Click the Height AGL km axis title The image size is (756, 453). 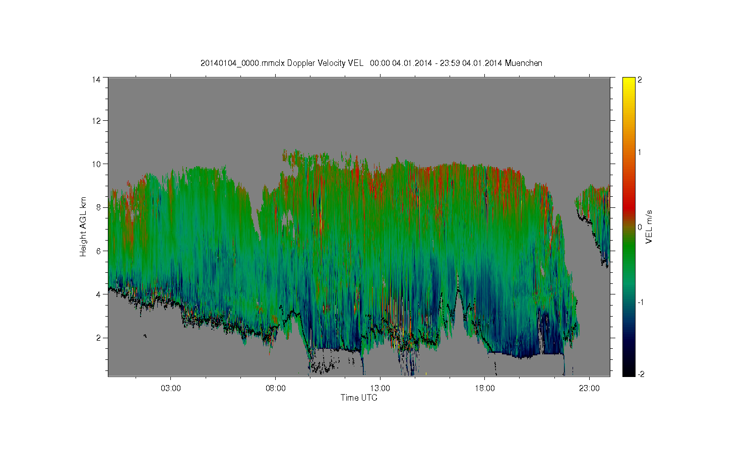(x=84, y=227)
